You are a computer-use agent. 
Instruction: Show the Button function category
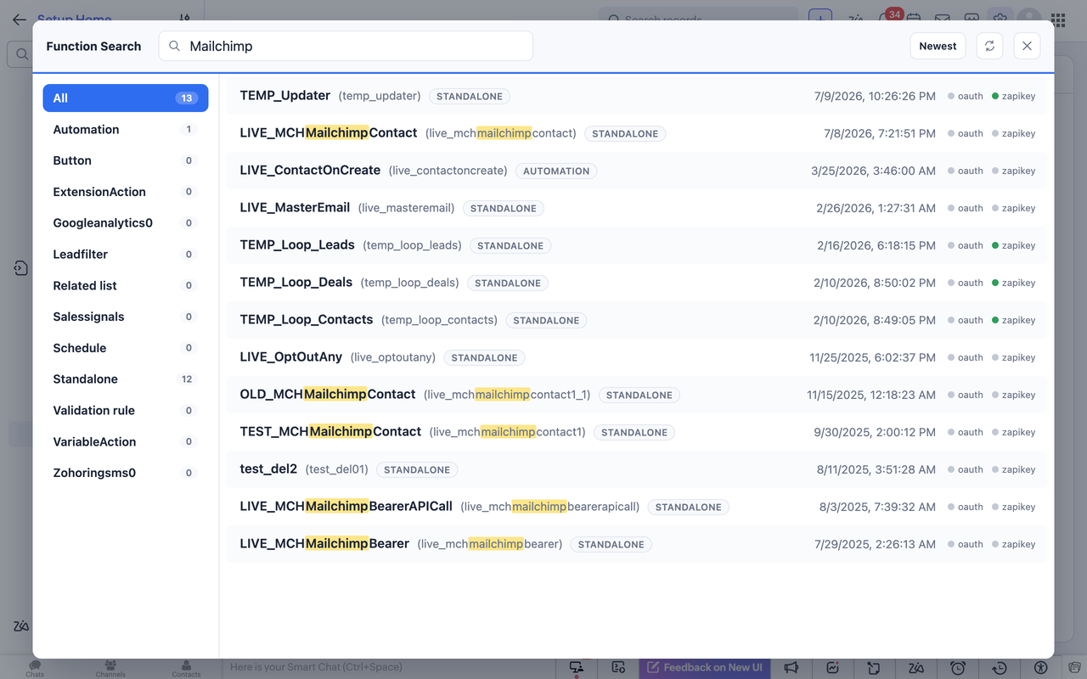[126, 160]
